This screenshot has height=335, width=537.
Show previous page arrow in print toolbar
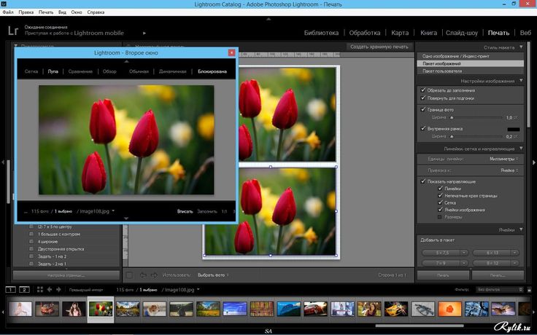tap(143, 275)
